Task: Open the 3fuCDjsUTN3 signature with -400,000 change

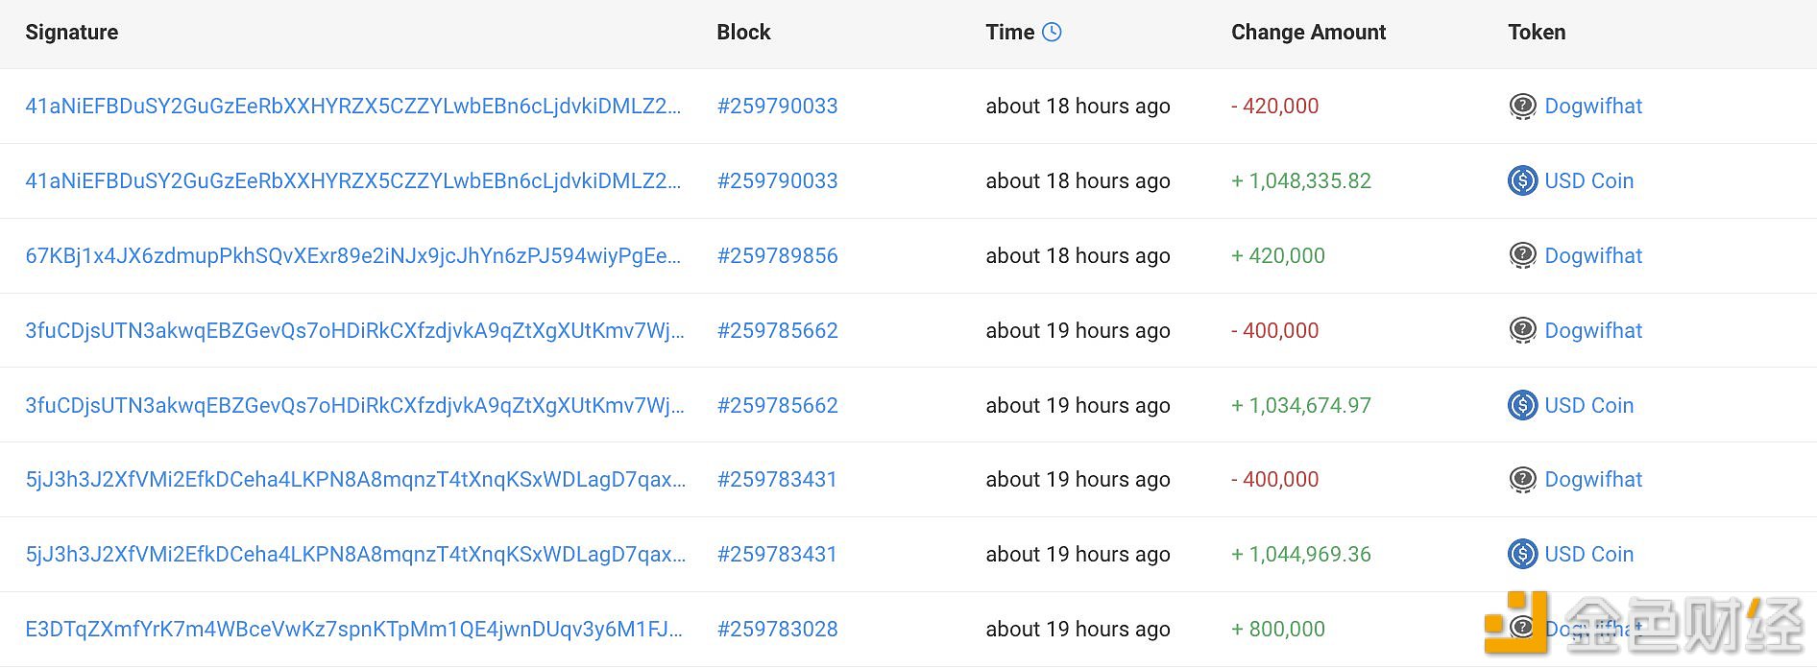Action: pos(355,330)
